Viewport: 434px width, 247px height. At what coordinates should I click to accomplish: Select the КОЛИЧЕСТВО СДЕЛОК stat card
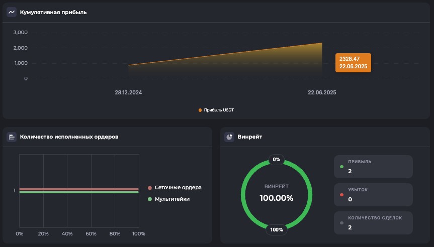click(373, 223)
